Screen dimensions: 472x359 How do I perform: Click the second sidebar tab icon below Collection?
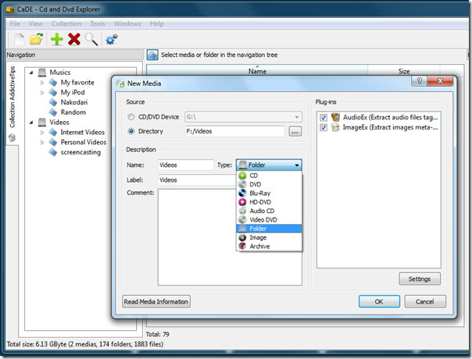12,137
